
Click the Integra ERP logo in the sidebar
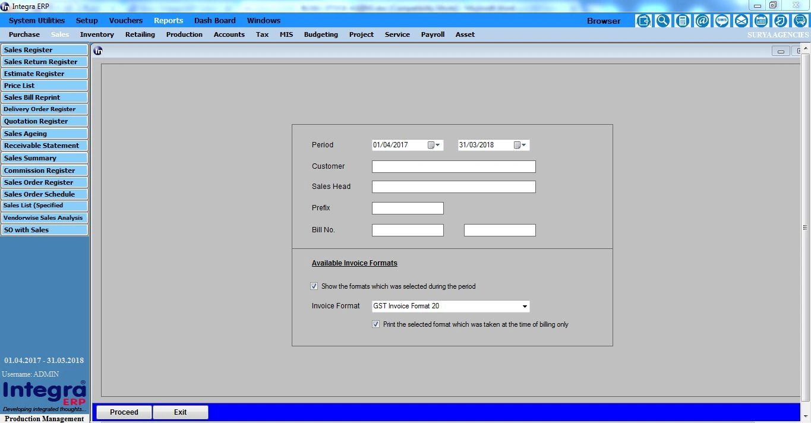[x=44, y=392]
